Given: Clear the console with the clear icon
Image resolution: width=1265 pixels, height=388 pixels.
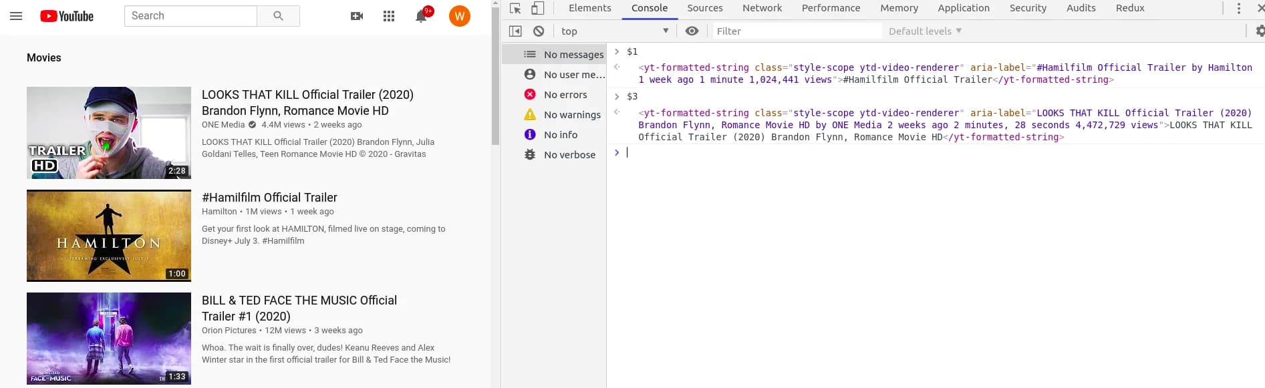Looking at the screenshot, I should (539, 31).
